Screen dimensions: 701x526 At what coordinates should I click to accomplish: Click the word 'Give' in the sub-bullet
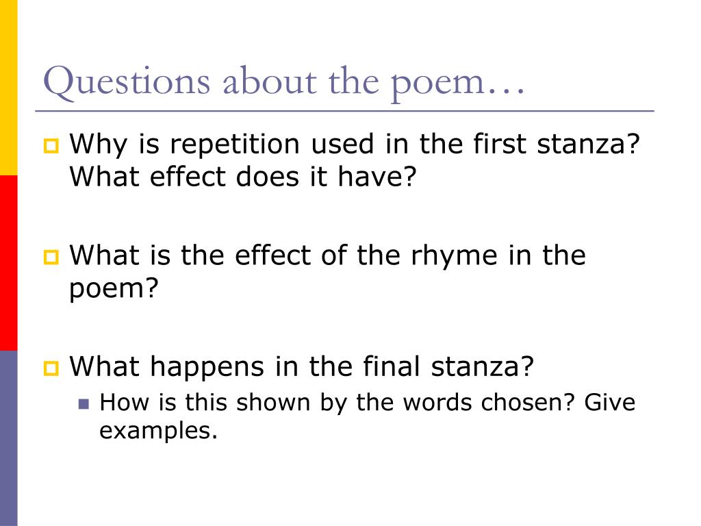pos(610,401)
